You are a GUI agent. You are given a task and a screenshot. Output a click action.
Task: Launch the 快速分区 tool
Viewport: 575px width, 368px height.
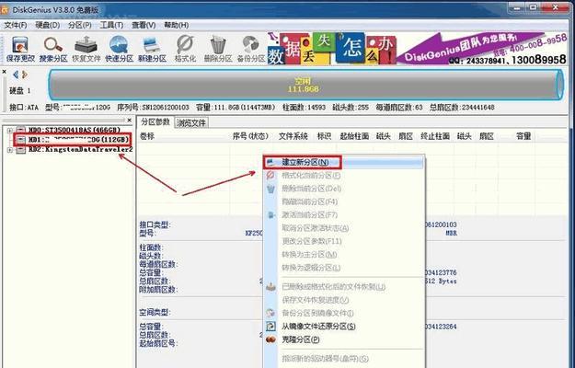tap(120, 49)
